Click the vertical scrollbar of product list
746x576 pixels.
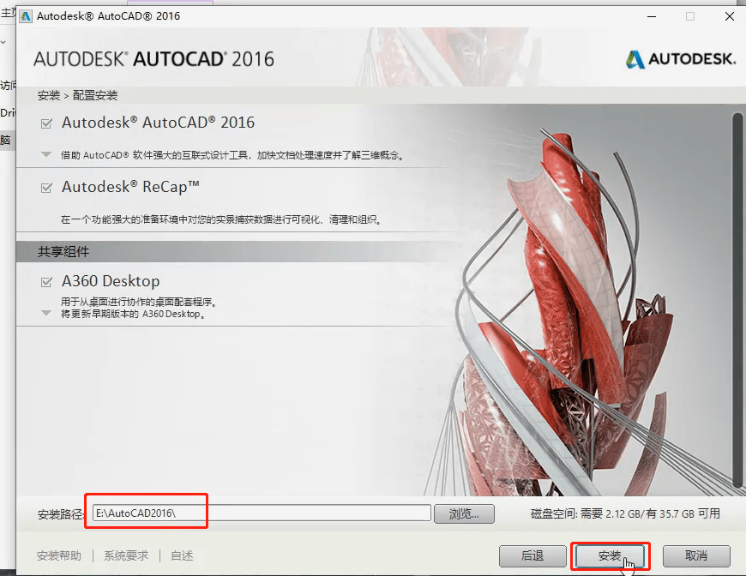(737, 300)
